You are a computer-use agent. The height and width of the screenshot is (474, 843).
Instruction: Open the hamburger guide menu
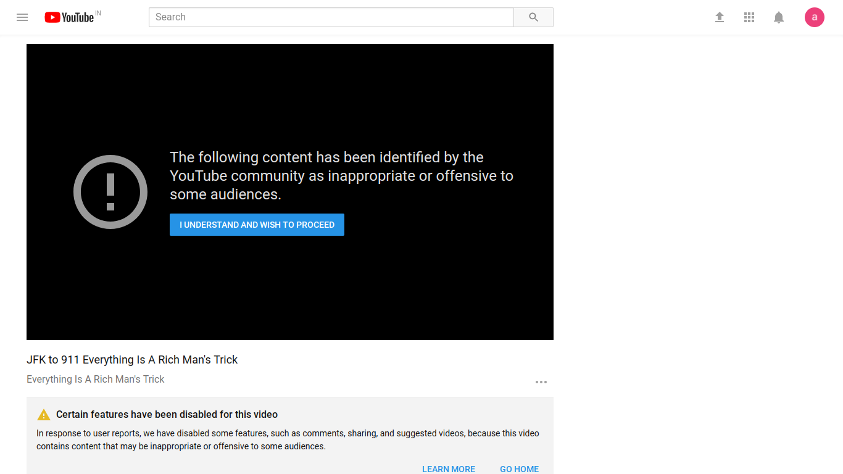point(22,17)
